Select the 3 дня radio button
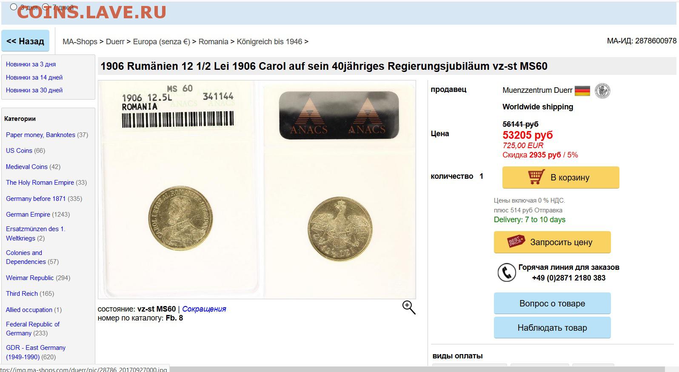679x372 pixels. (x=14, y=7)
